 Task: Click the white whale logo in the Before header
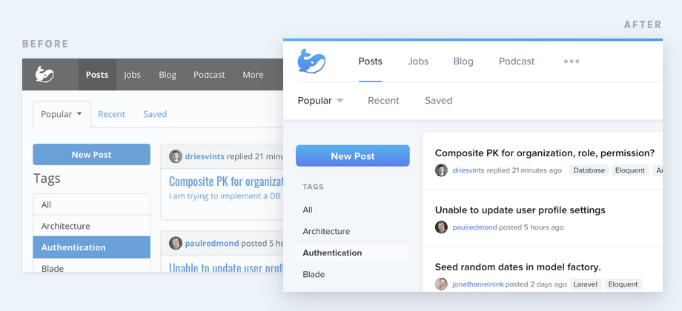tap(44, 74)
